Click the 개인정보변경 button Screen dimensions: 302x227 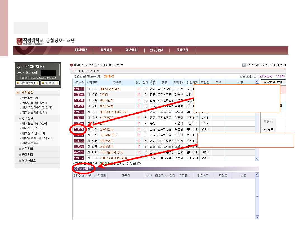pyautogui.click(x=27, y=83)
